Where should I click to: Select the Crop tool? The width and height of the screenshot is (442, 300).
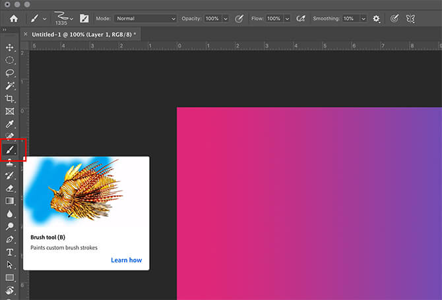click(10, 98)
